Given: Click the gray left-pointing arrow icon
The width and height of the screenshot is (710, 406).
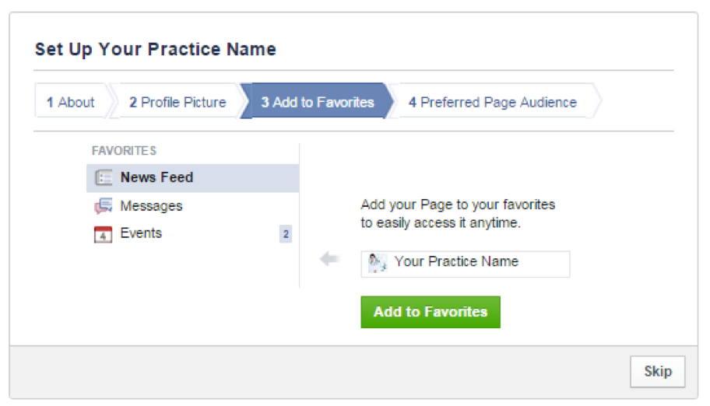Looking at the screenshot, I should tap(329, 259).
